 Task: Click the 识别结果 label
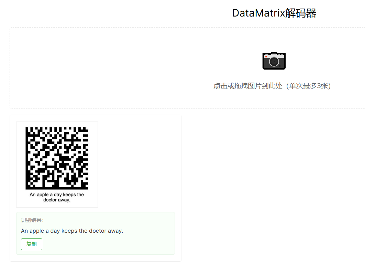pyautogui.click(x=32, y=220)
